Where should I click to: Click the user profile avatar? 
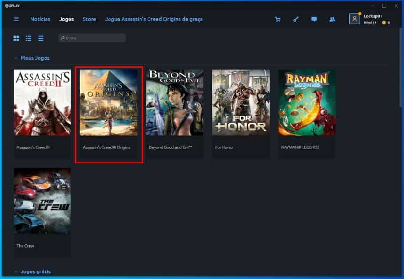[355, 19]
